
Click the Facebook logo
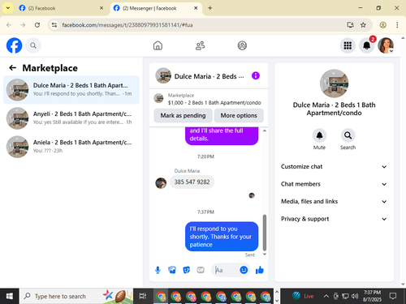coord(14,45)
